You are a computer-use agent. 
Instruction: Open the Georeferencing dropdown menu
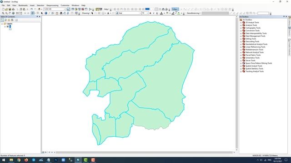(x=194, y=13)
